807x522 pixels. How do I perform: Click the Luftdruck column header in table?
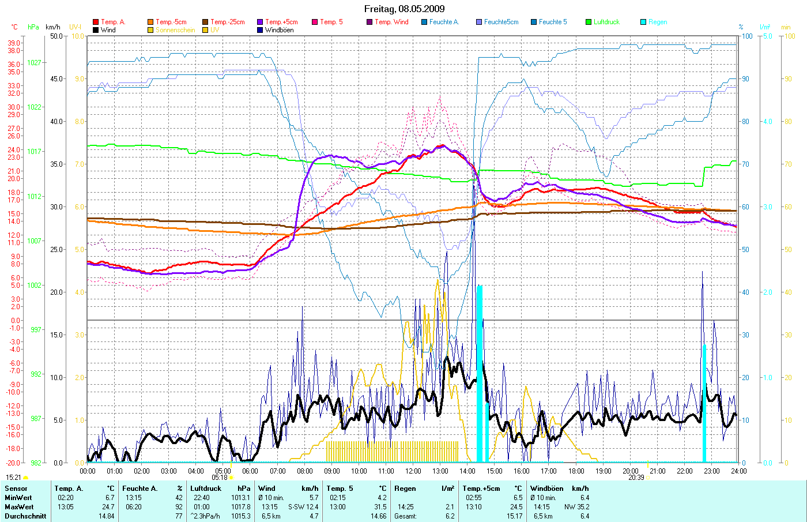tap(206, 489)
